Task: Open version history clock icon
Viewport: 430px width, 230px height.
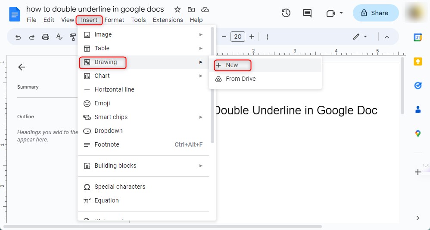Action: [x=286, y=13]
